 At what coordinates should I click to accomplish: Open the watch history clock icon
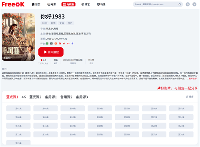pyautogui.click(x=194, y=4)
